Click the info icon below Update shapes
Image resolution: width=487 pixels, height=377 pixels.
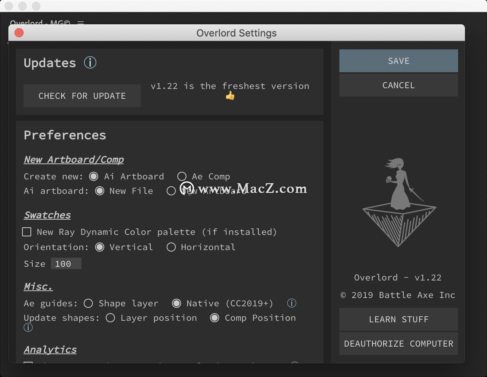pyautogui.click(x=28, y=327)
